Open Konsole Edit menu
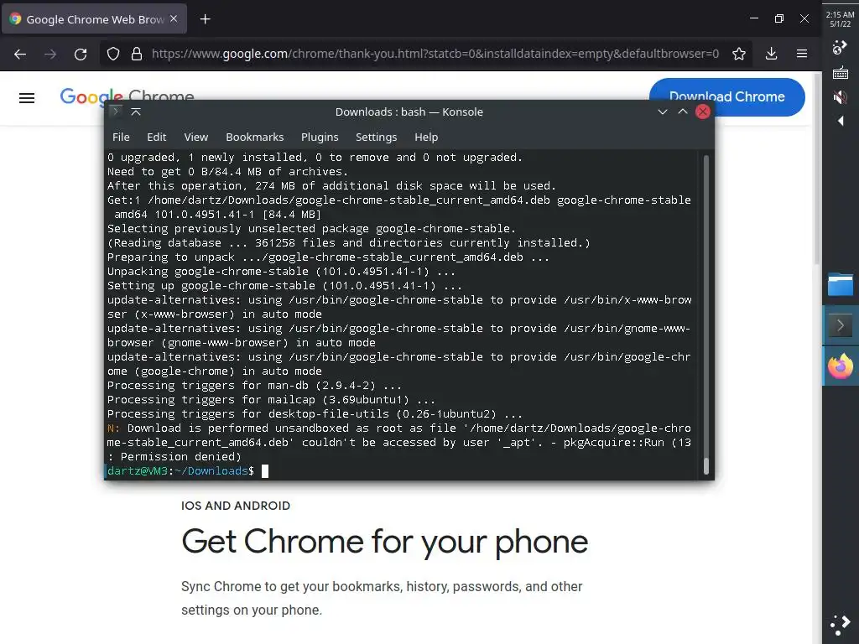 pyautogui.click(x=156, y=137)
